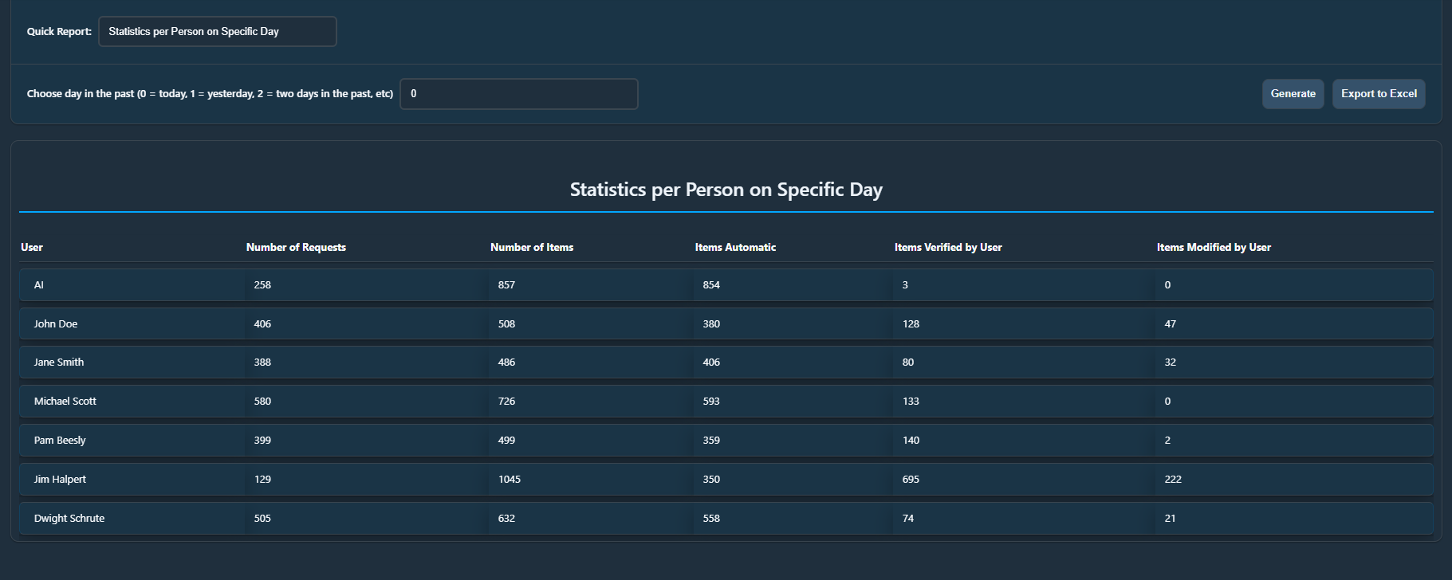Click John Doe's item count 508
1452x580 pixels.
[506, 323]
